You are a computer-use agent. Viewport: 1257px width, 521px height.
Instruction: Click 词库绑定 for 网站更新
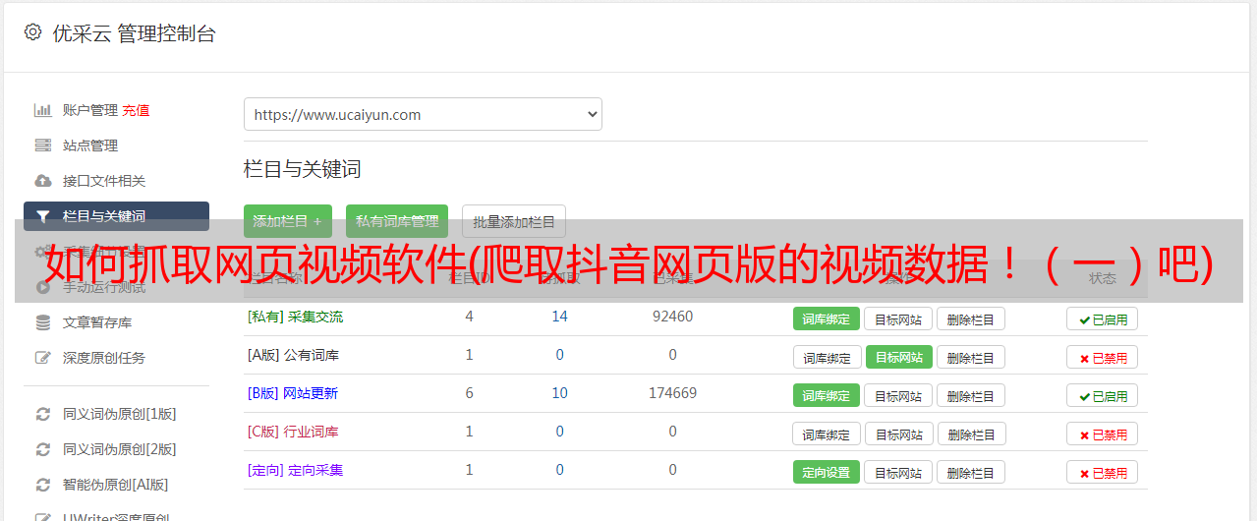pos(827,395)
